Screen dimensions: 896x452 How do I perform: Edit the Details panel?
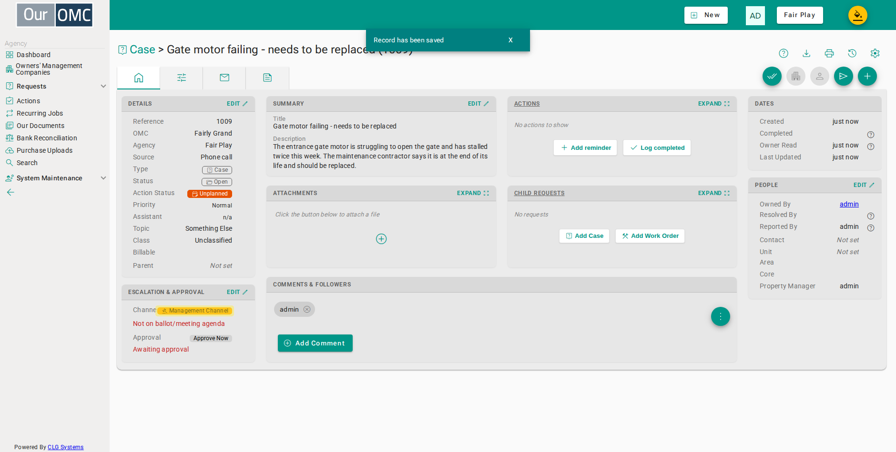tap(237, 104)
